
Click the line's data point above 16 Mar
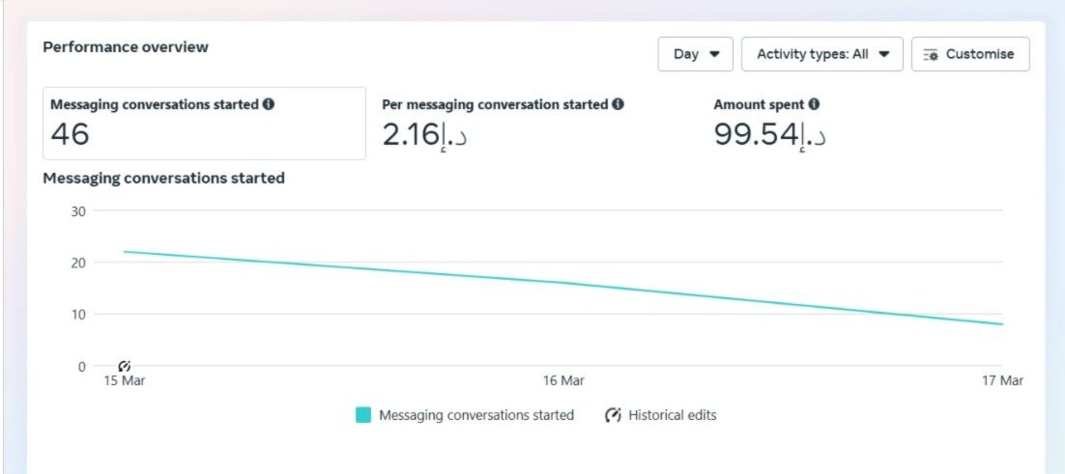click(x=563, y=283)
